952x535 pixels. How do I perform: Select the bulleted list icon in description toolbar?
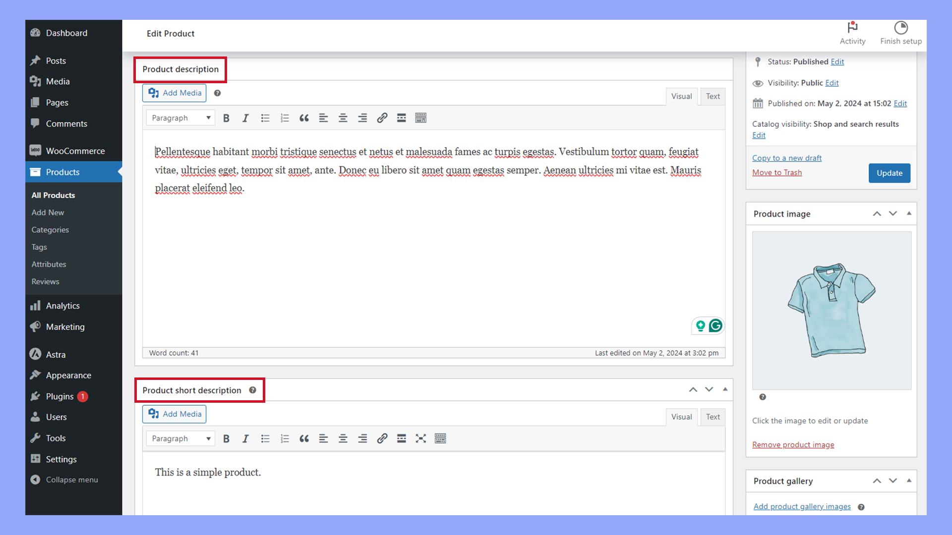coord(265,117)
